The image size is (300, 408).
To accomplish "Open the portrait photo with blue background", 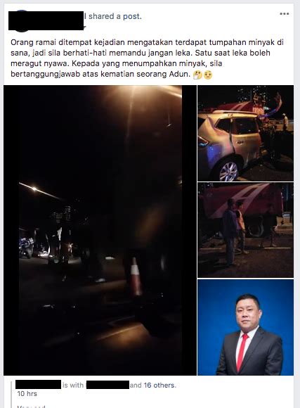I will [x=245, y=327].
